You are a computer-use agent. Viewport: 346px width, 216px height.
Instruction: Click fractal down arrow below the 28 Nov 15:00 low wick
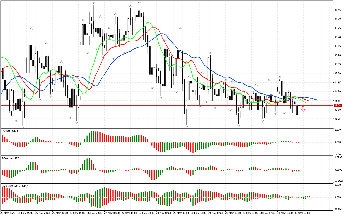187,126
